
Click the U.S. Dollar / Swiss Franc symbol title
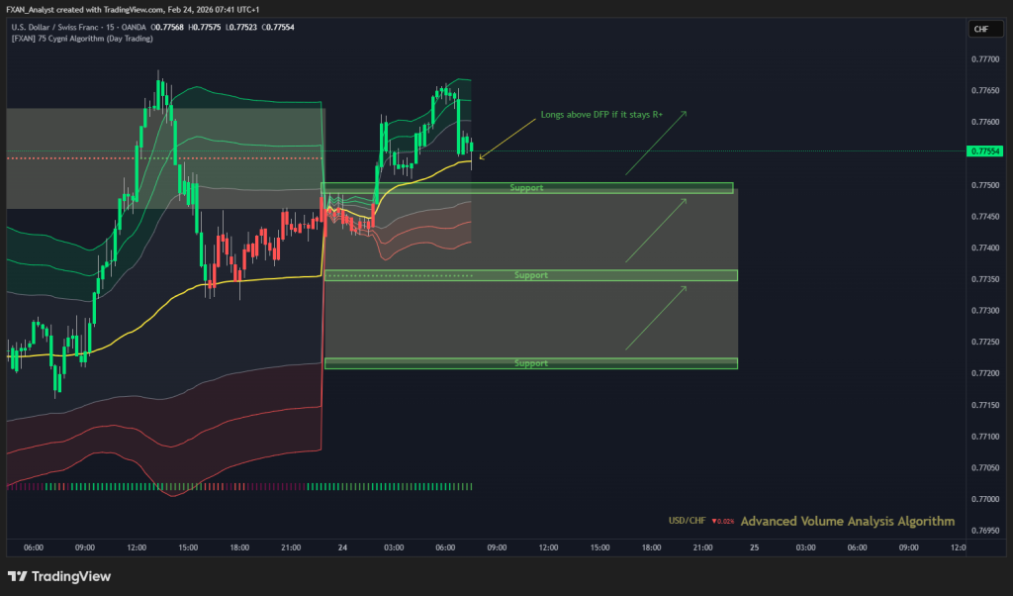[x=69, y=27]
